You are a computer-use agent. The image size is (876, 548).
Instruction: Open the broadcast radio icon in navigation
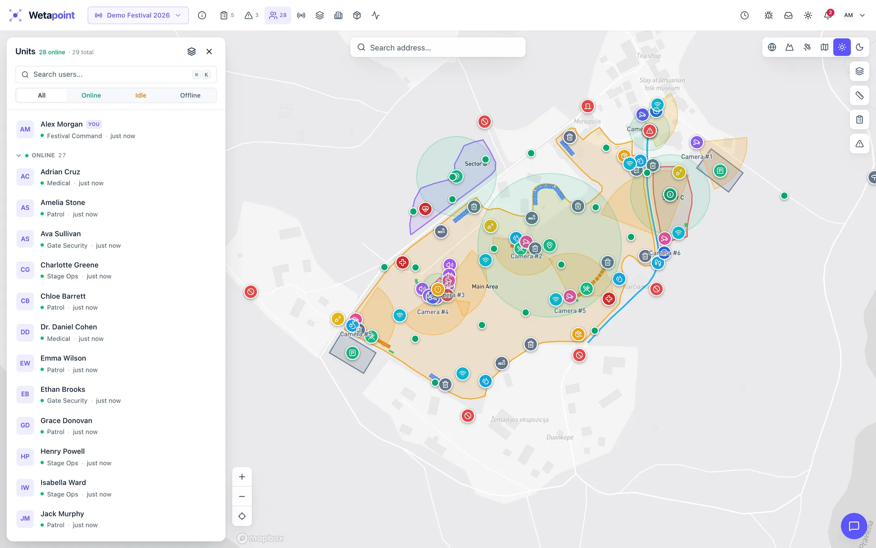click(301, 15)
